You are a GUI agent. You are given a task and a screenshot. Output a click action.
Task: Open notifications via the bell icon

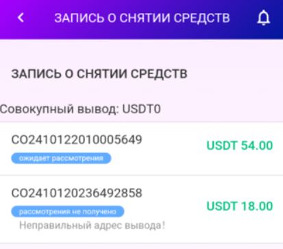[x=264, y=18]
